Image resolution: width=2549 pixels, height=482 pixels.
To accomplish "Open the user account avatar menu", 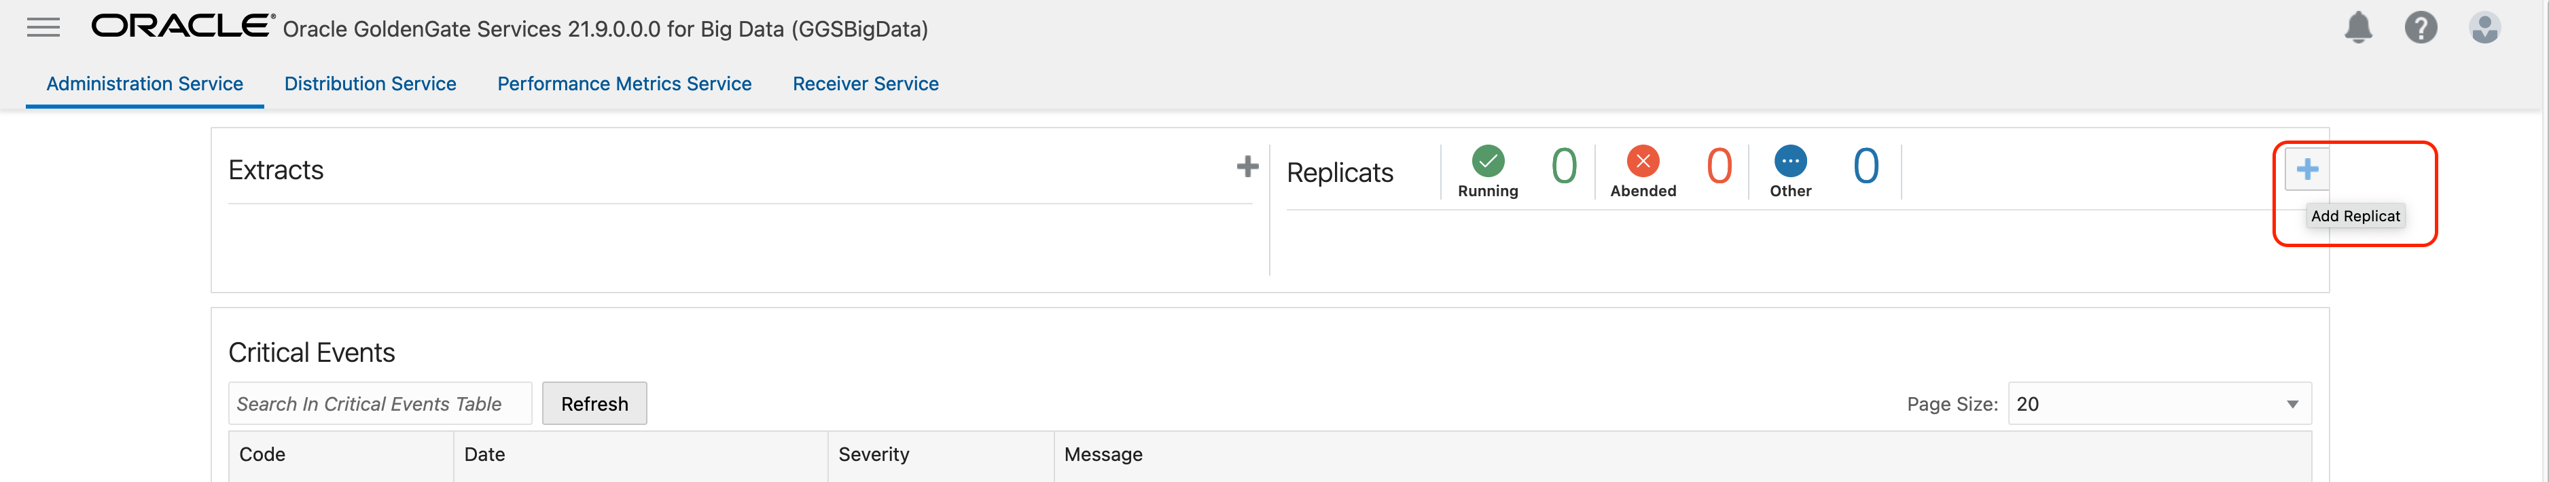I will 2484,28.
